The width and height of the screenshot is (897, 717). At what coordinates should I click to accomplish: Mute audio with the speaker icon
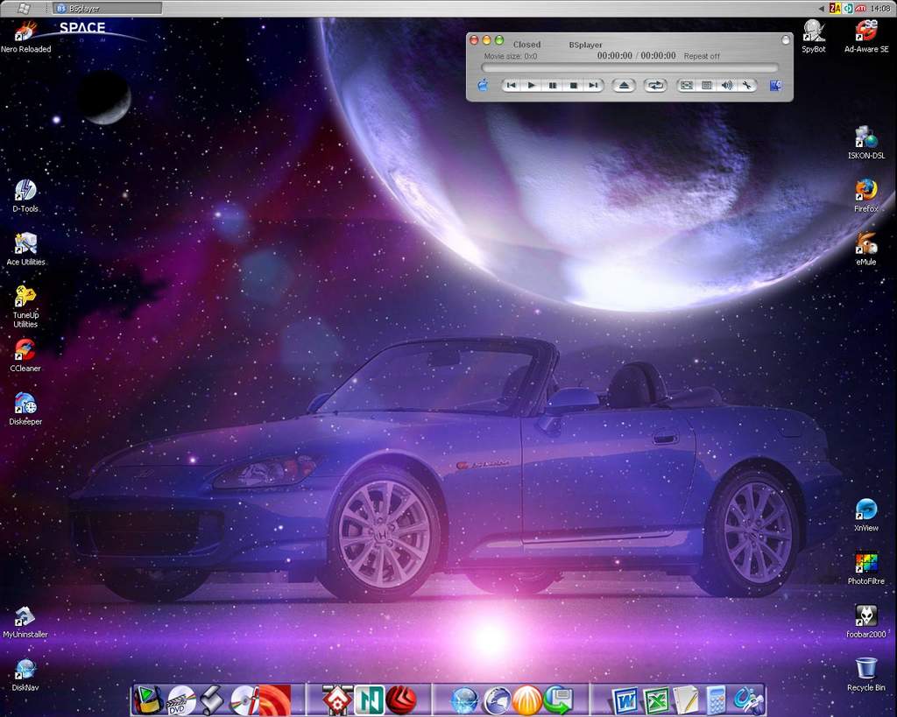[x=726, y=85]
